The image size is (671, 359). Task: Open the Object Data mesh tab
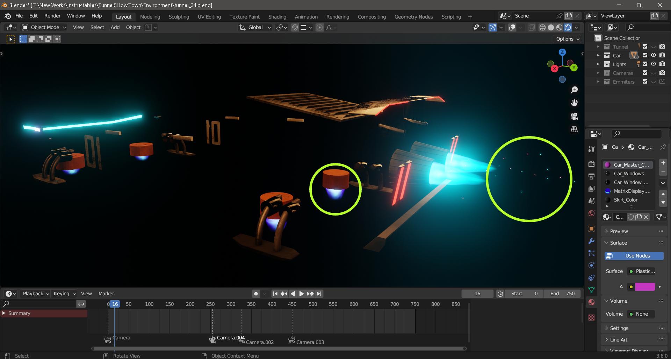[x=591, y=290]
